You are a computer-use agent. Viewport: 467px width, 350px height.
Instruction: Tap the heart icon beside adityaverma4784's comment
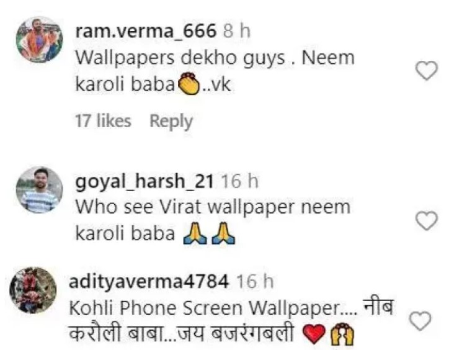click(x=420, y=321)
